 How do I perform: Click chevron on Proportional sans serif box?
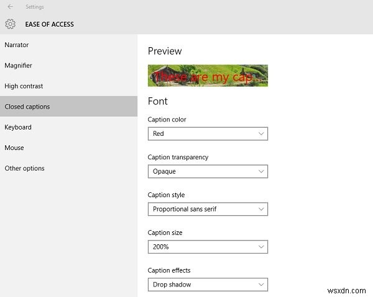260,209
